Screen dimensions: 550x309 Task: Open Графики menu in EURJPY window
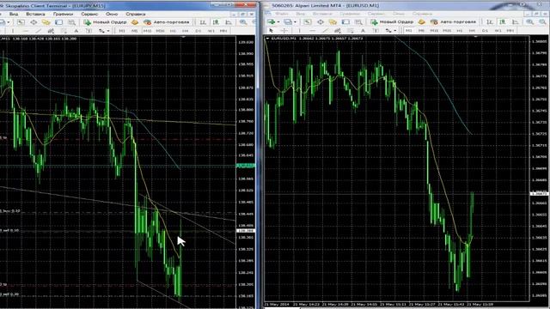tap(63, 14)
